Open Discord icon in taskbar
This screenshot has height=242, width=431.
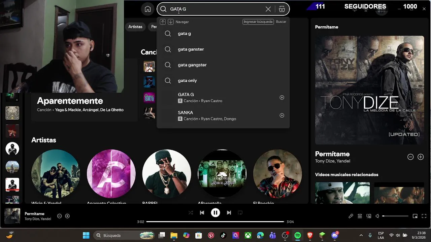[335, 235]
